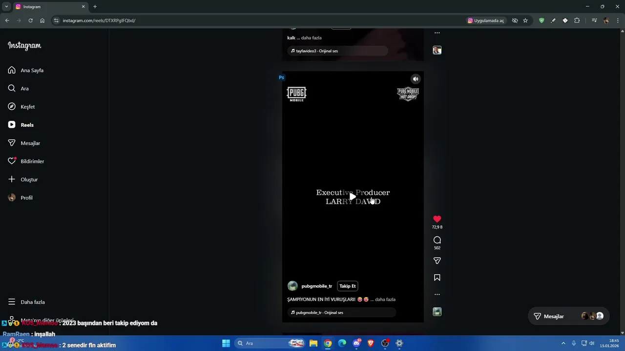Toggle the reel sound mute button

tap(416, 79)
